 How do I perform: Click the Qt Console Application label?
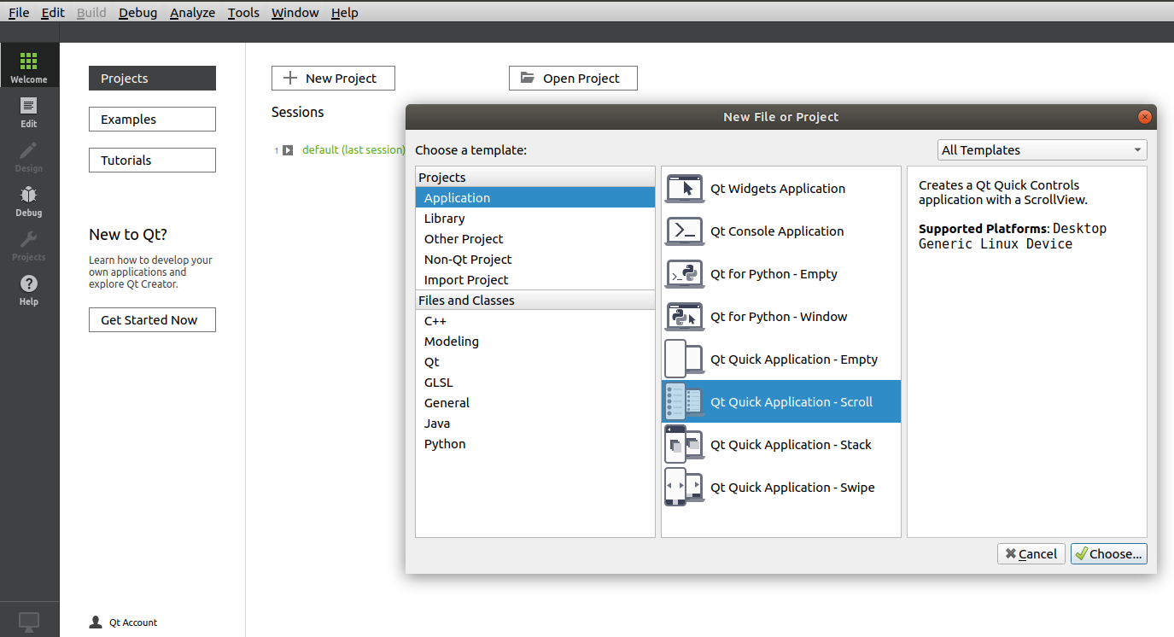click(777, 231)
